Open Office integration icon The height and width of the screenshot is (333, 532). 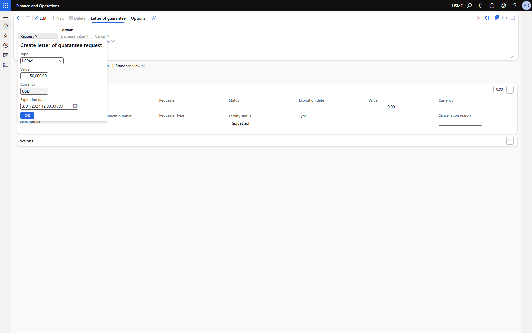[487, 18]
